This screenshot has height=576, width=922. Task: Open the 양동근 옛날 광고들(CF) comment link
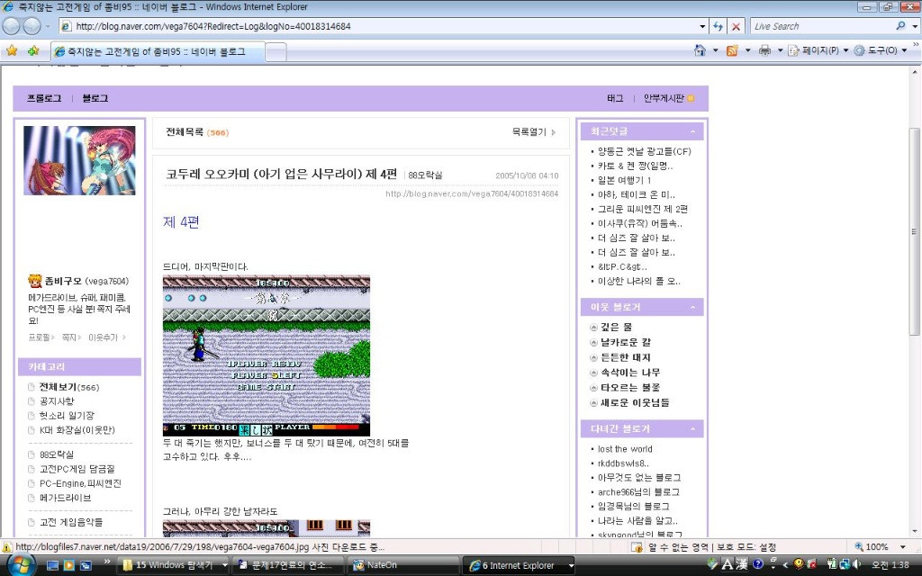point(645,151)
